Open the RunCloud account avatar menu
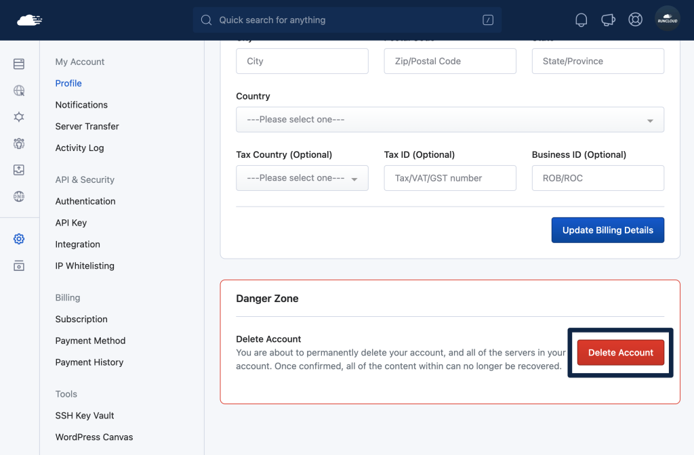 [x=667, y=20]
